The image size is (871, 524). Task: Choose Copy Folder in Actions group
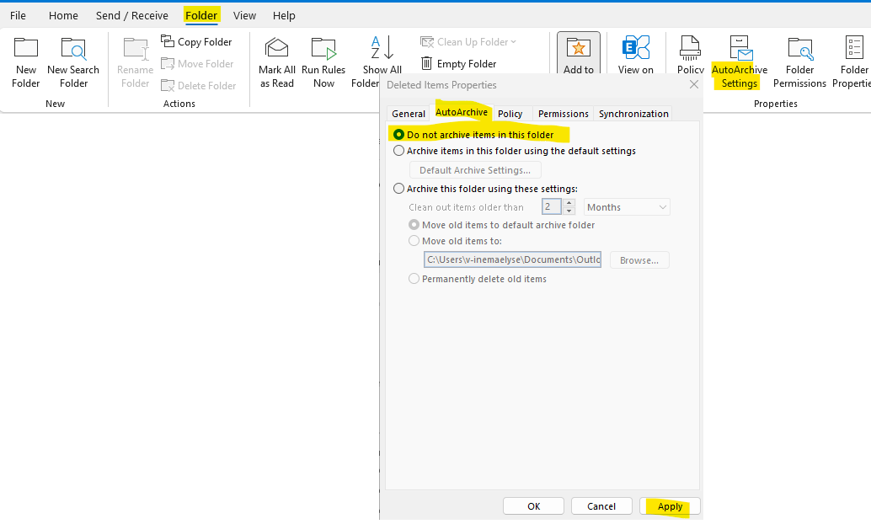pyautogui.click(x=196, y=41)
